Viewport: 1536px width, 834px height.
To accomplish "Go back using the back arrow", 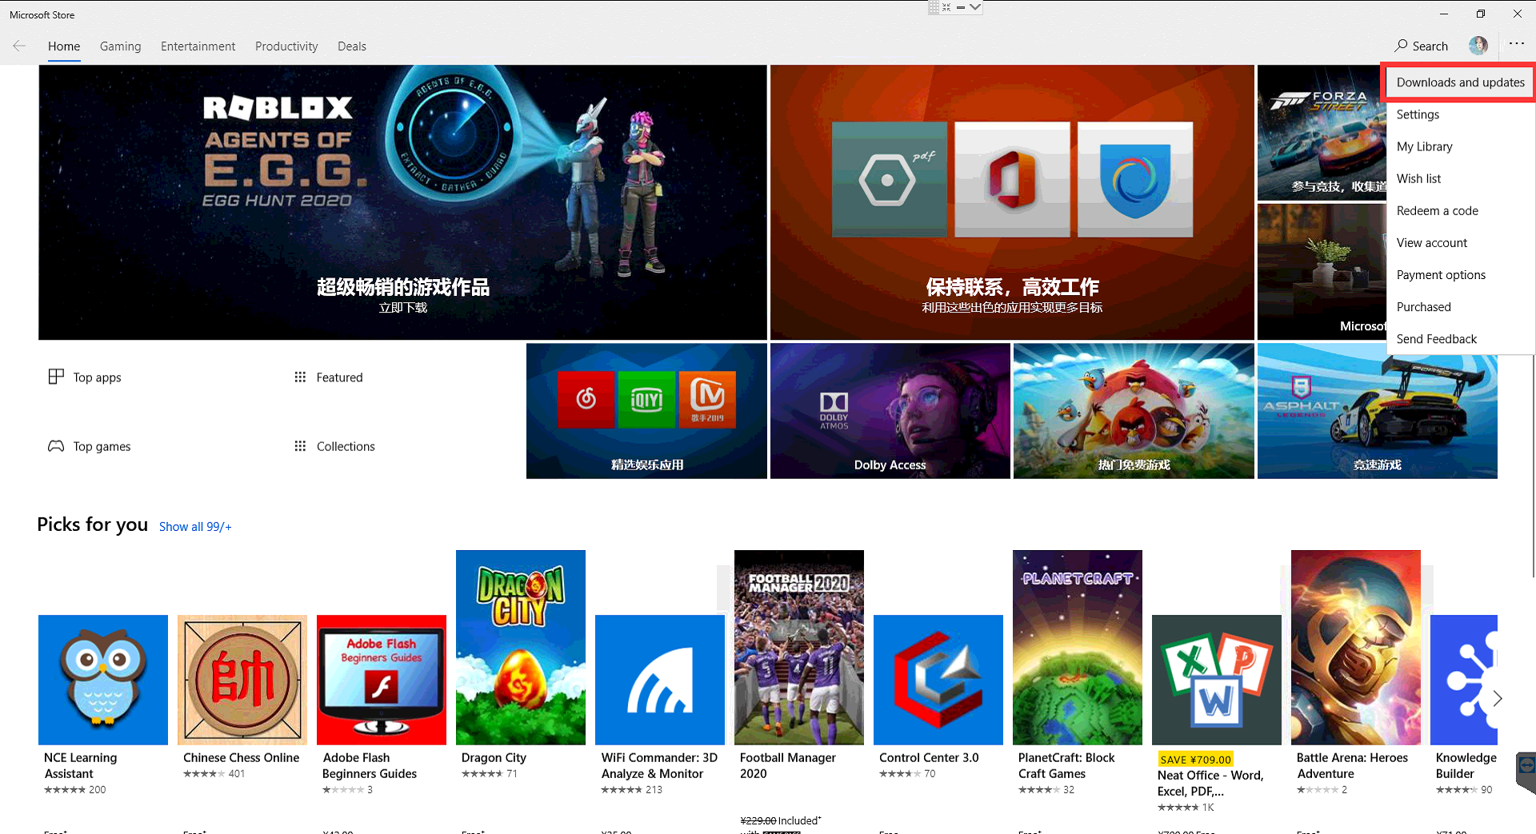I will tap(19, 46).
